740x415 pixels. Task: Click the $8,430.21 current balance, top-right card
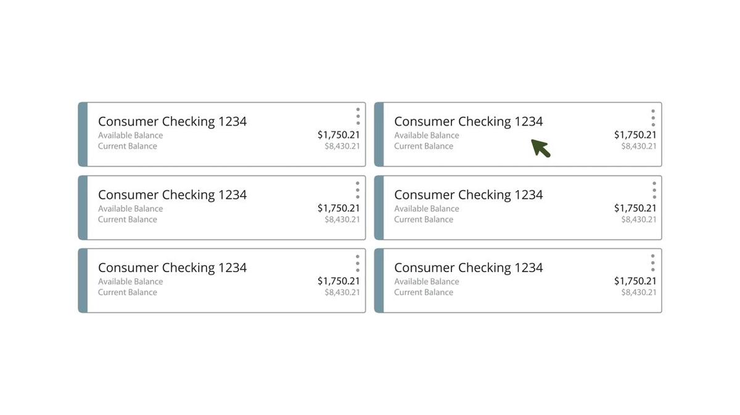coord(639,147)
